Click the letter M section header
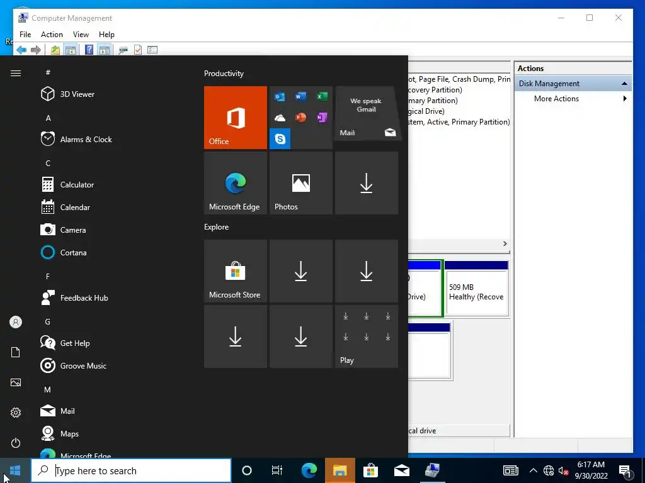Image resolution: width=645 pixels, height=483 pixels. pos(48,390)
